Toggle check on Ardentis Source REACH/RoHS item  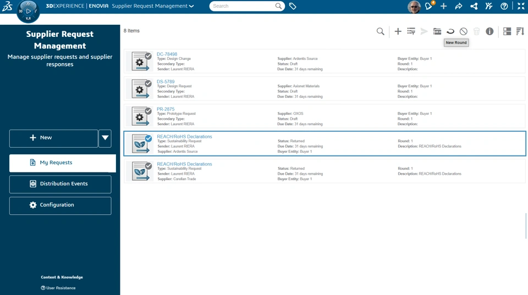point(148,138)
